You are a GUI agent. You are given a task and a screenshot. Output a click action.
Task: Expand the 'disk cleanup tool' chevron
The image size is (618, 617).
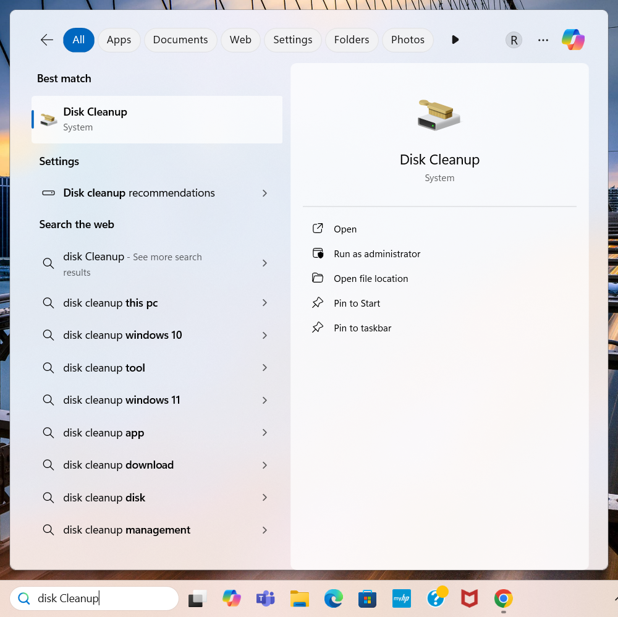click(x=265, y=367)
